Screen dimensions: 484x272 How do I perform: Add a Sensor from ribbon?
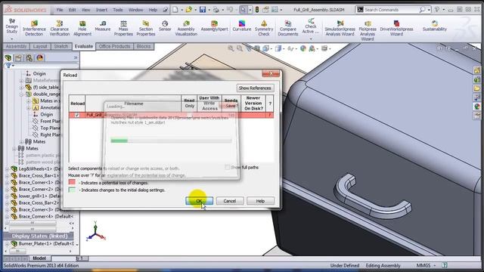165,26
